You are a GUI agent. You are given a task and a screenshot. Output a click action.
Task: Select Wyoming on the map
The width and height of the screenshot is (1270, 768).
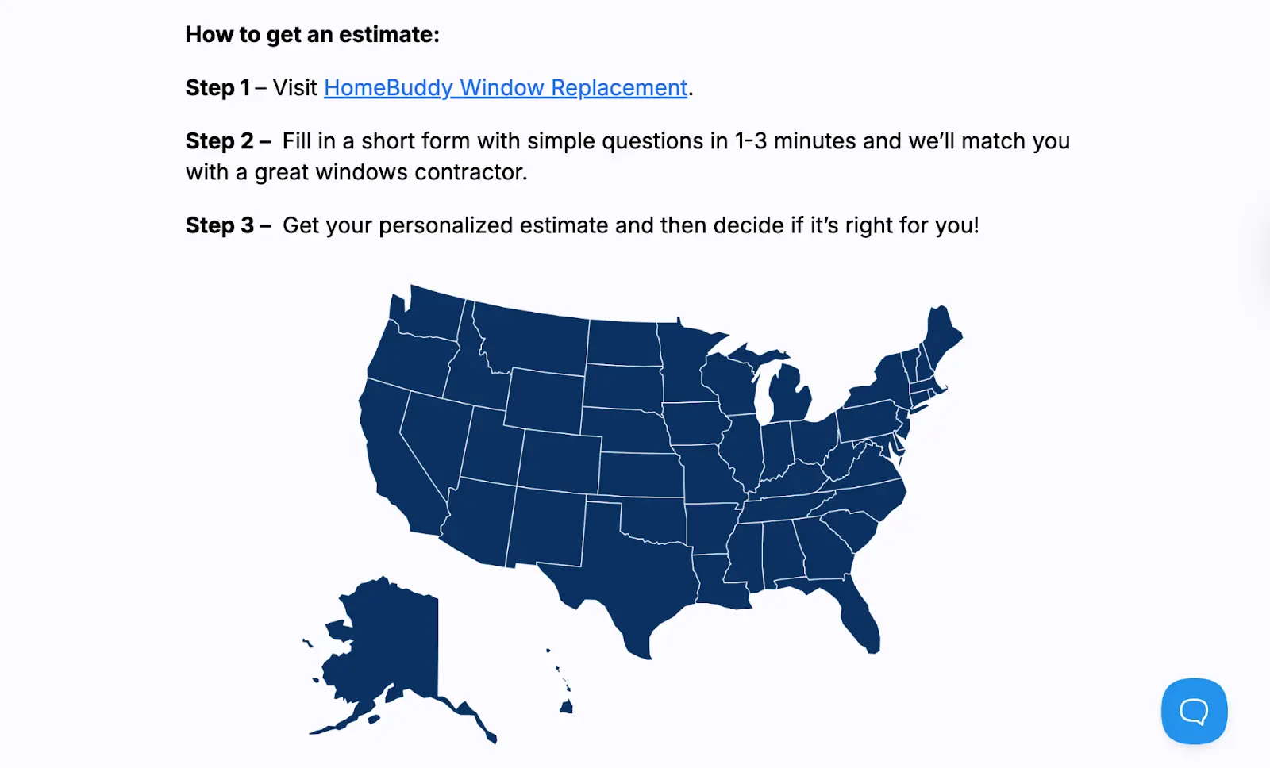click(545, 400)
